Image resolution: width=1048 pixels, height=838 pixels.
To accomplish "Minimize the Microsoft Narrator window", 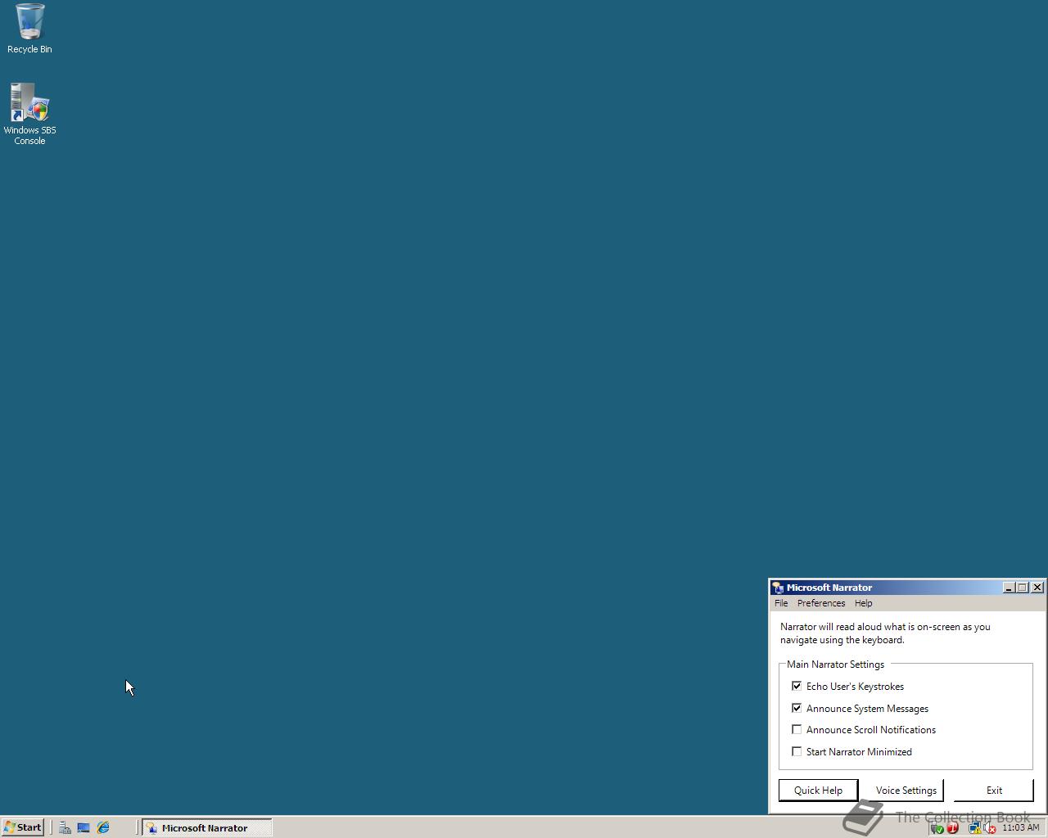I will click(1010, 588).
